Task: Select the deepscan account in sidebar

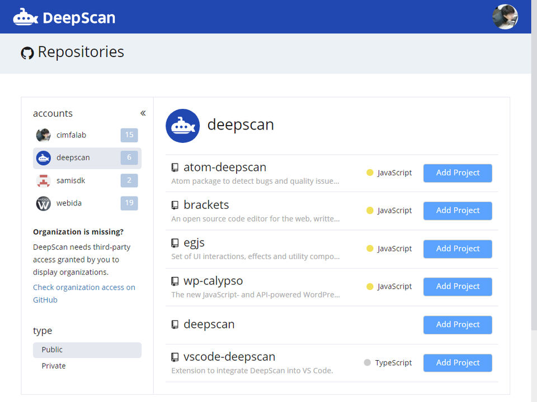Action: [87, 158]
